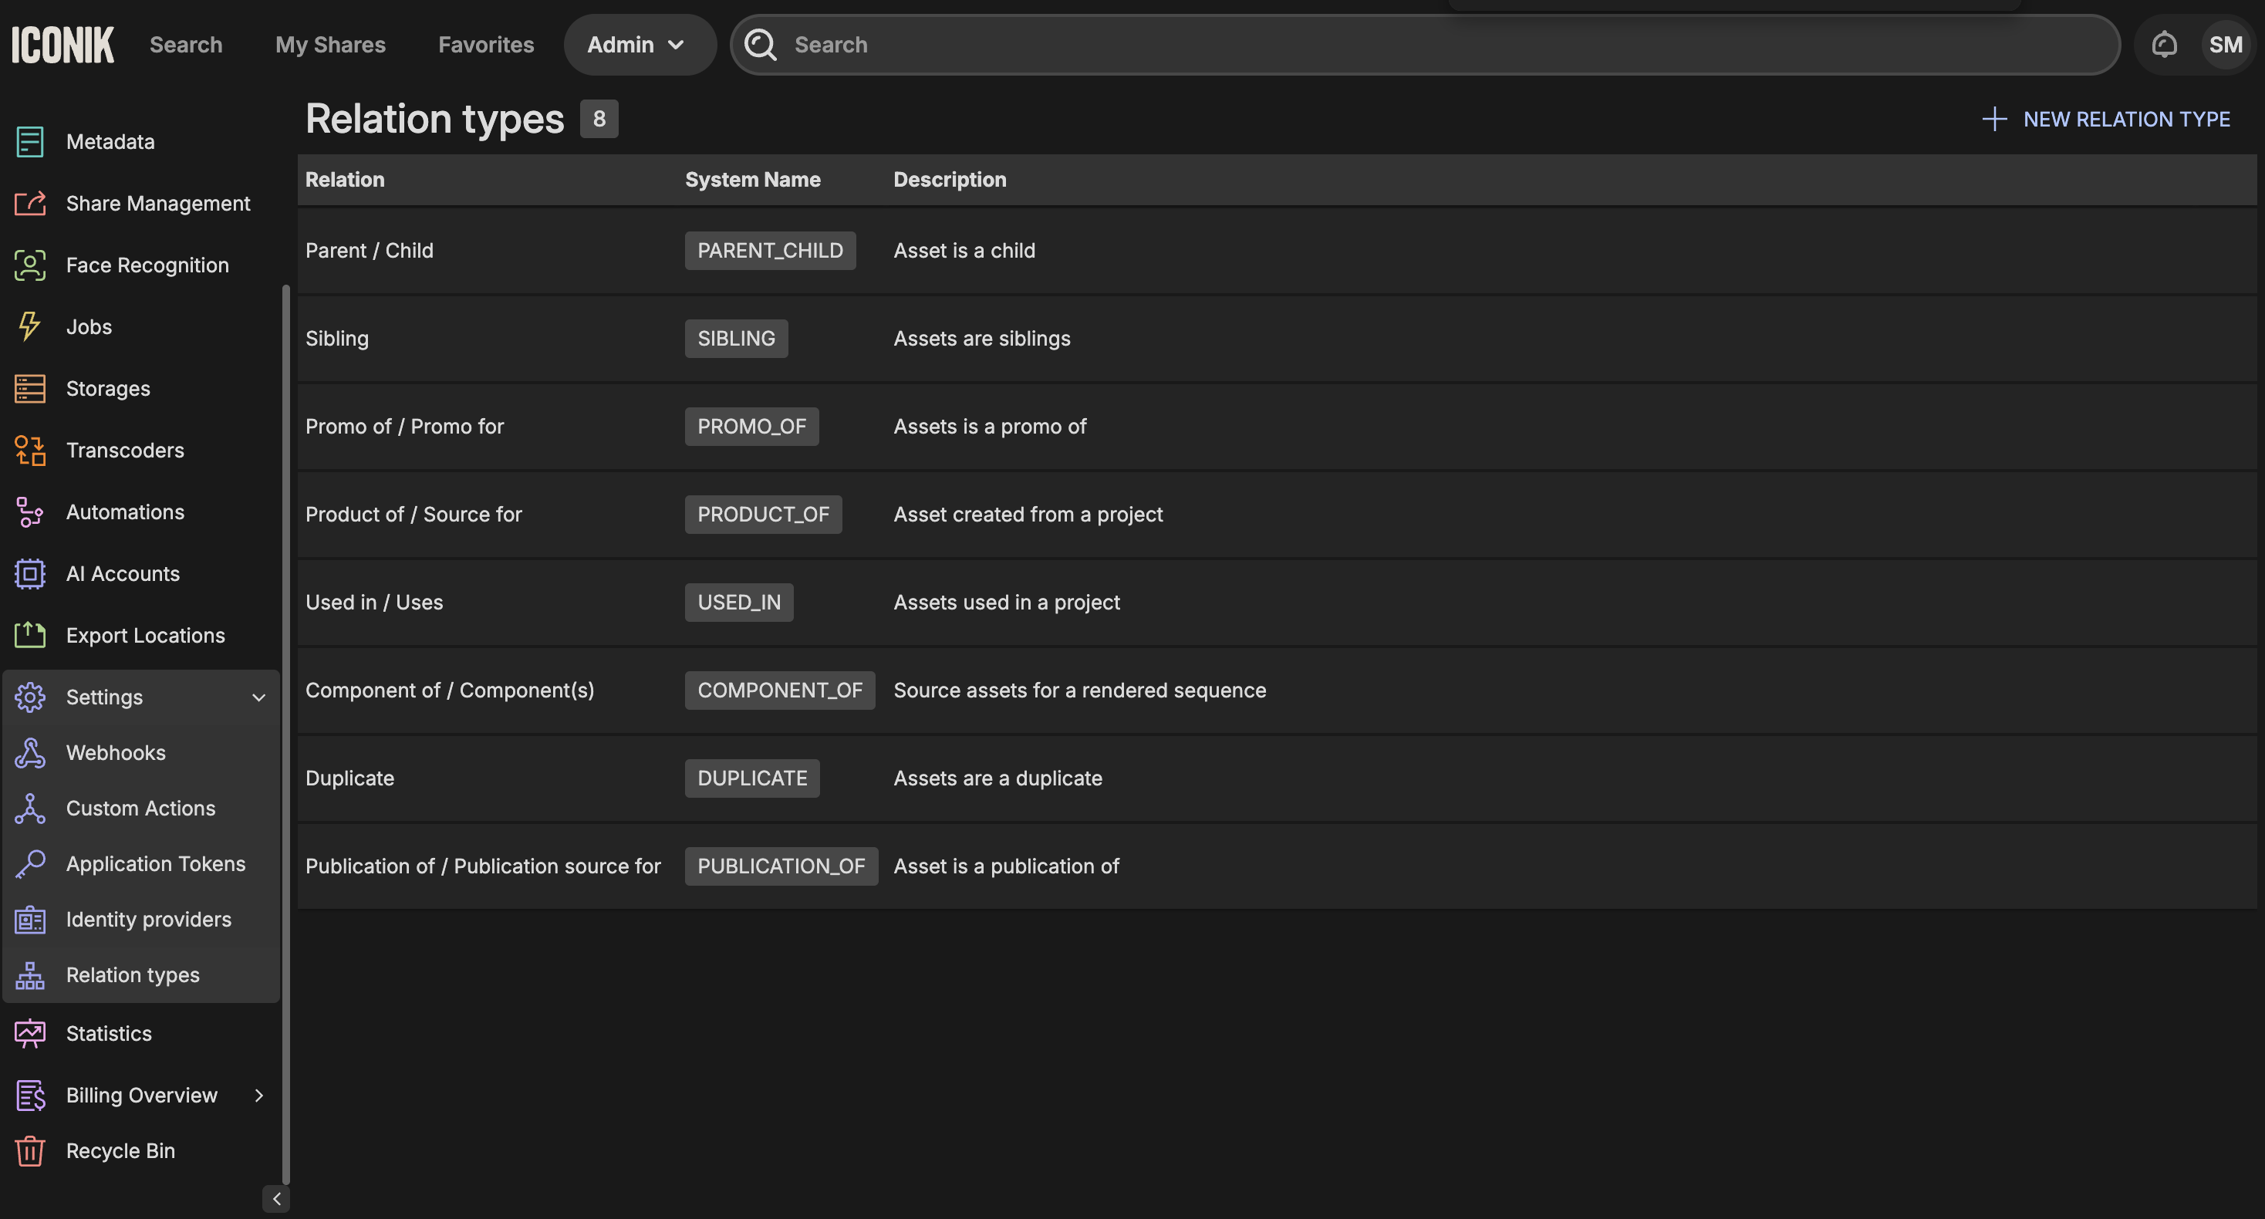Image resolution: width=2265 pixels, height=1219 pixels.
Task: Click the Recycle Bin trash icon
Action: tap(30, 1150)
